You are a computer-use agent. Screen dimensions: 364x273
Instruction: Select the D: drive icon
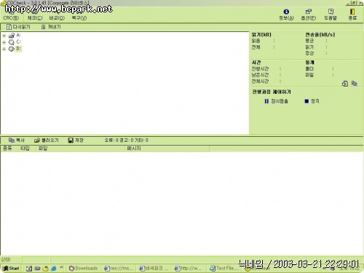click(x=12, y=49)
